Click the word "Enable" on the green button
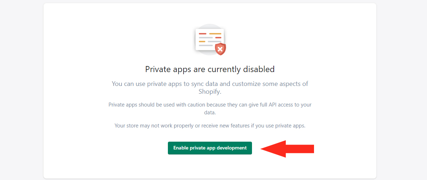 [x=181, y=148]
